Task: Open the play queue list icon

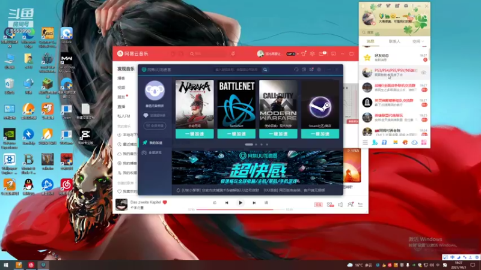Action: coord(360,205)
